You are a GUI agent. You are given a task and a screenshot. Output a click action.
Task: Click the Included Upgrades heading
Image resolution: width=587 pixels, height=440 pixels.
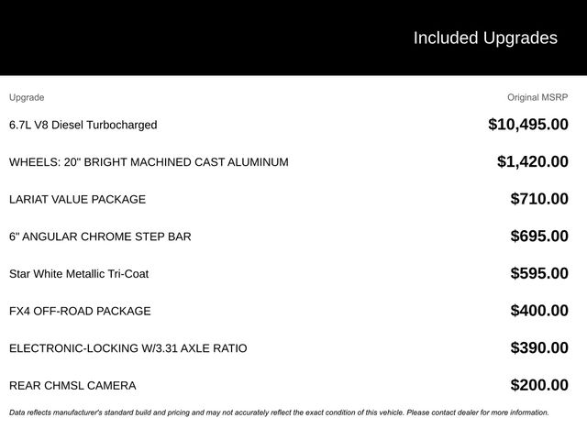(x=484, y=38)
